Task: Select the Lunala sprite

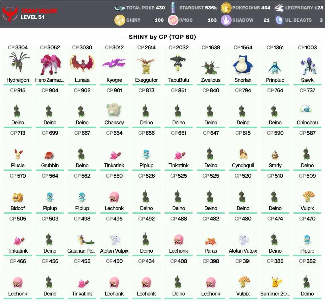Action: [x=82, y=63]
